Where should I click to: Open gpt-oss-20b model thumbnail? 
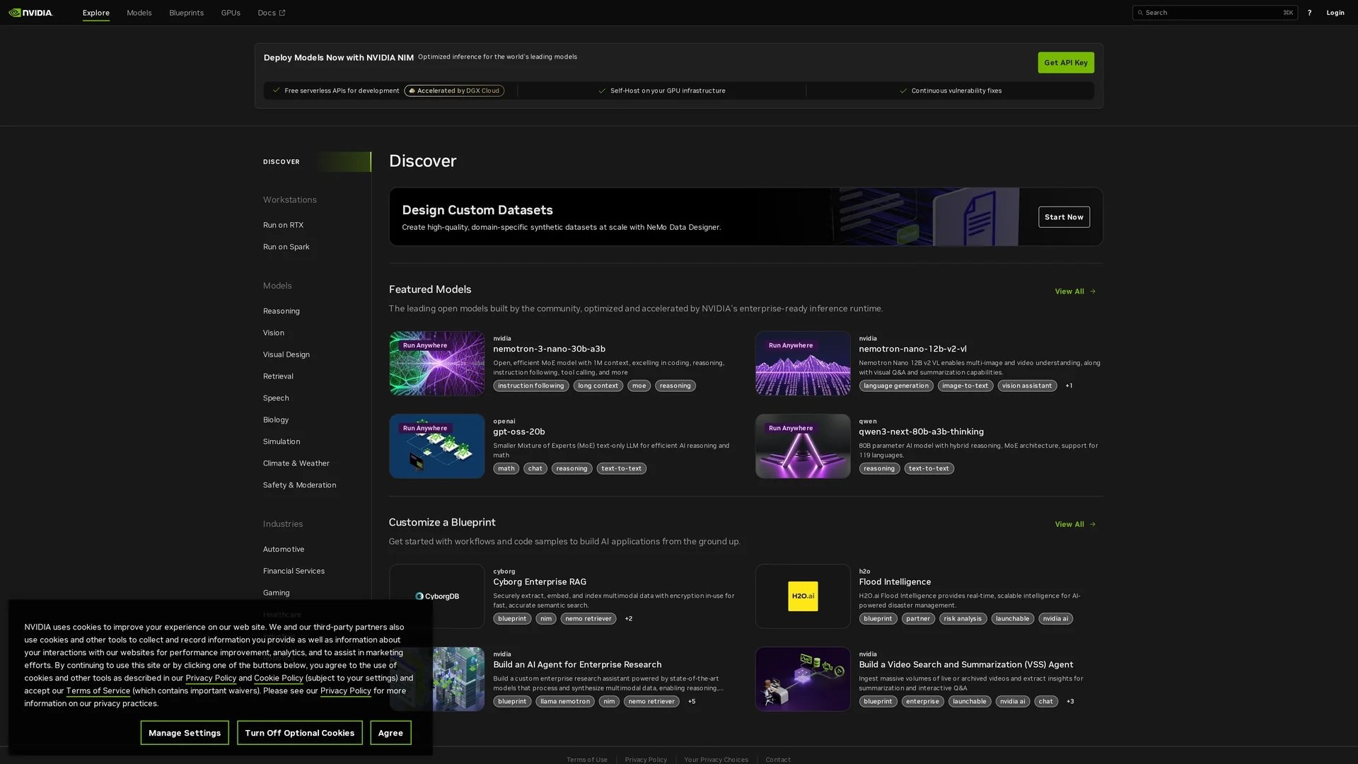436,446
